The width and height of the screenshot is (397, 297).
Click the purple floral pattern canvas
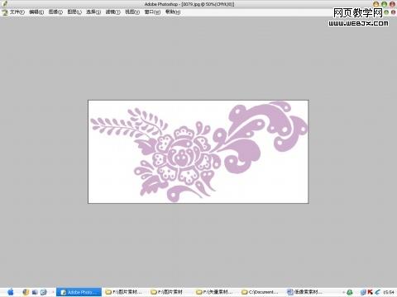198,152
